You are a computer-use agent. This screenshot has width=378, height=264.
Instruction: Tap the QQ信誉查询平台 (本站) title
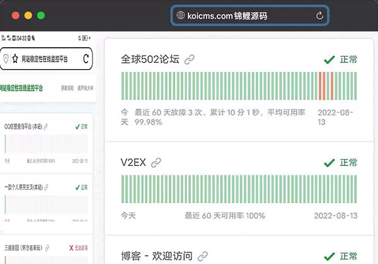(x=23, y=126)
